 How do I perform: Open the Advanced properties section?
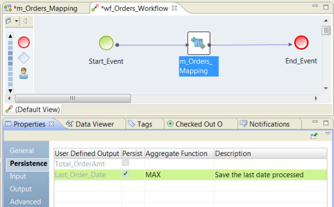click(25, 202)
